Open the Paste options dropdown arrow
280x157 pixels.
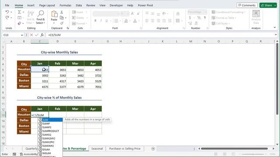pos(54,23)
